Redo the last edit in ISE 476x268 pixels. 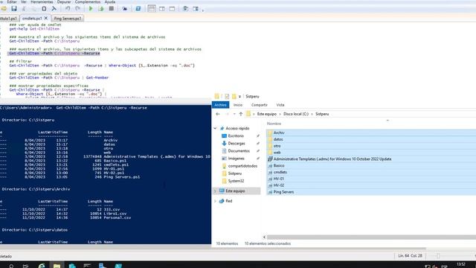77,8
